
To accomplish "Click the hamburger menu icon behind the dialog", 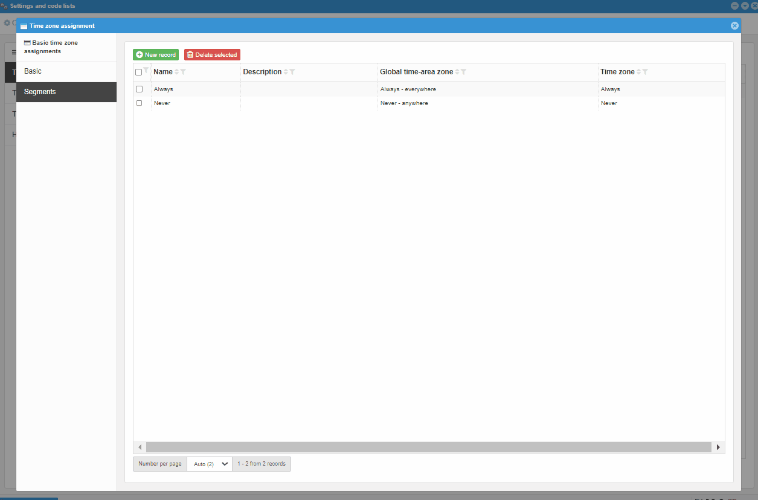I will click(x=14, y=53).
